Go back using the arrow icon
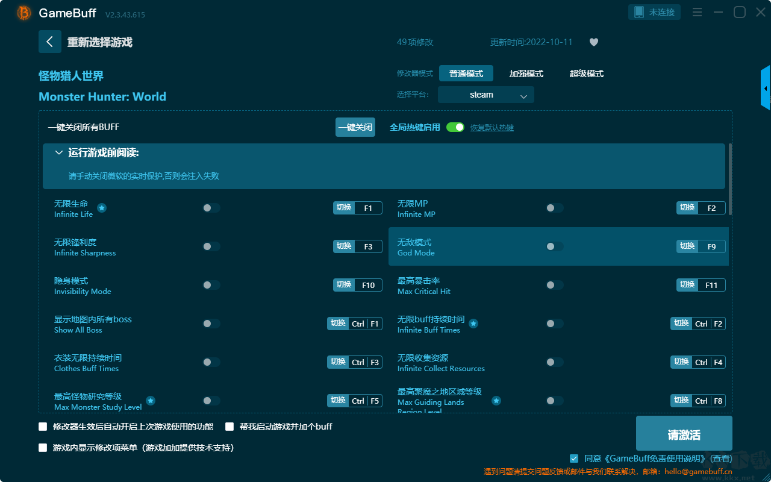 click(x=50, y=42)
